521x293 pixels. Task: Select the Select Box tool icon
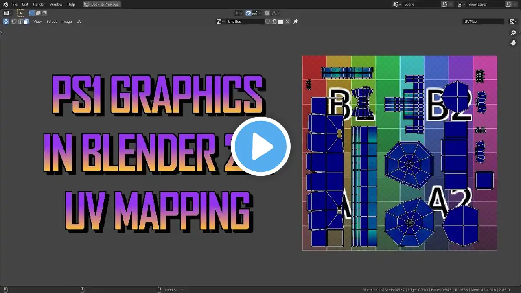tap(20, 13)
